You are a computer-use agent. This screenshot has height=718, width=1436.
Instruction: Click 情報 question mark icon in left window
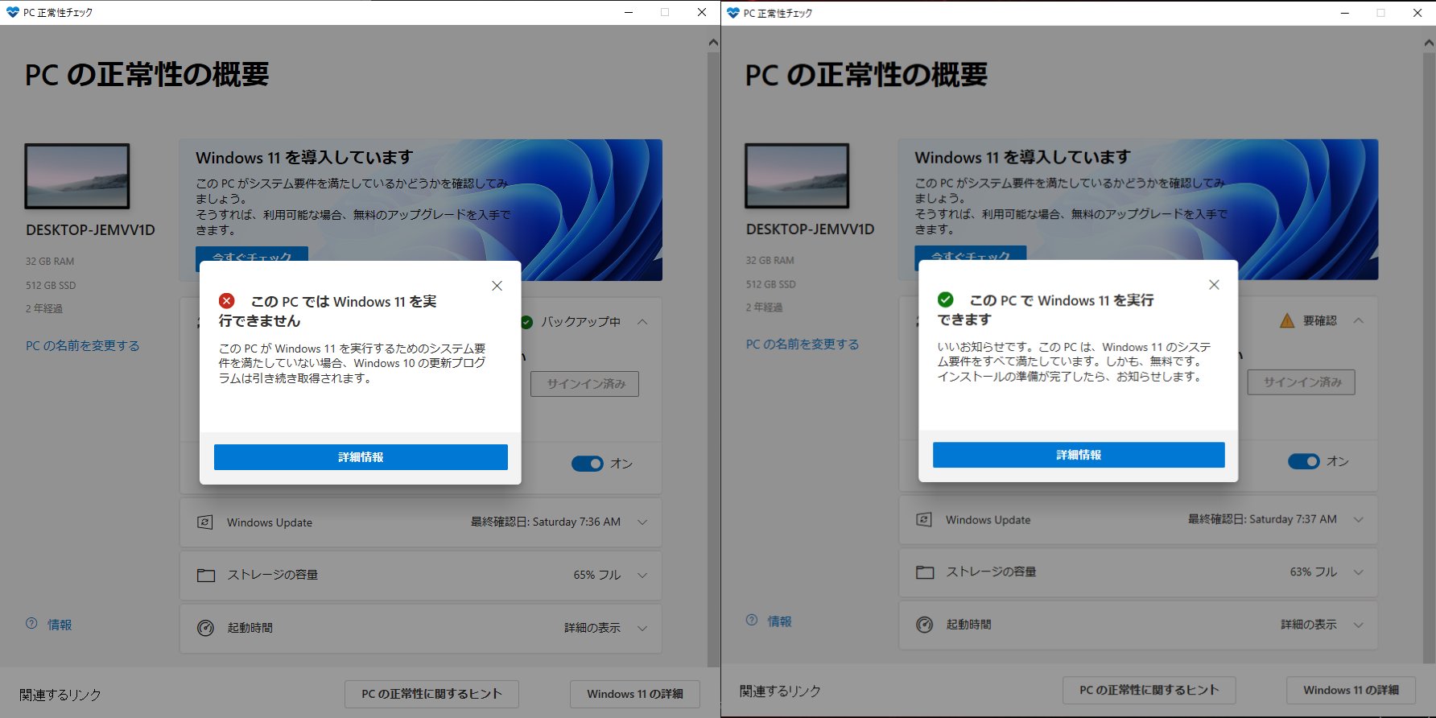tap(31, 623)
